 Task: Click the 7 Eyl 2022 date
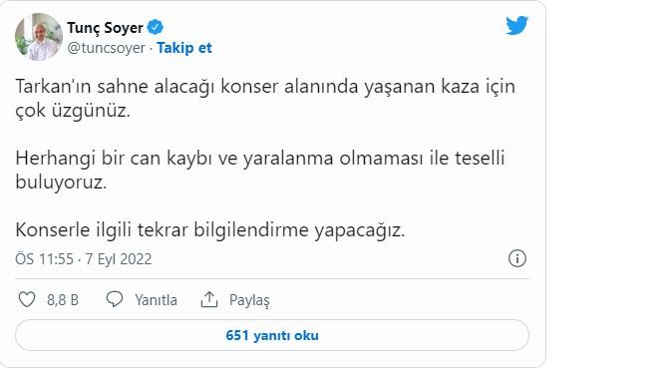(119, 259)
